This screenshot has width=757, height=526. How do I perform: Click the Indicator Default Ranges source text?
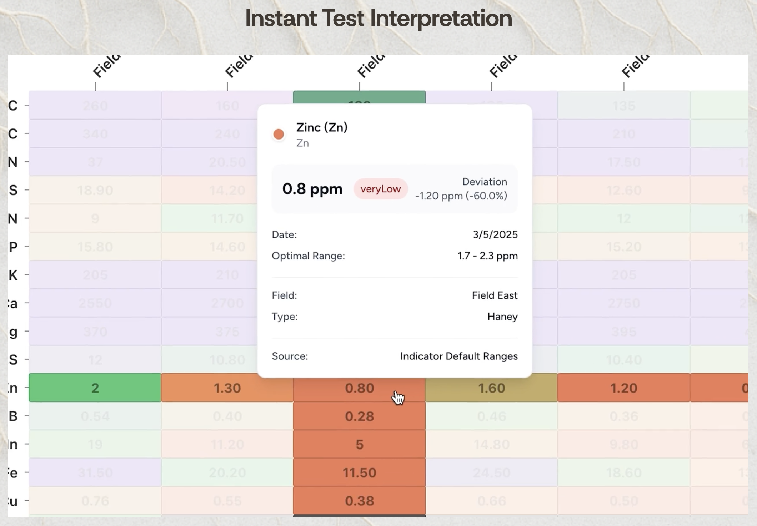(x=458, y=356)
